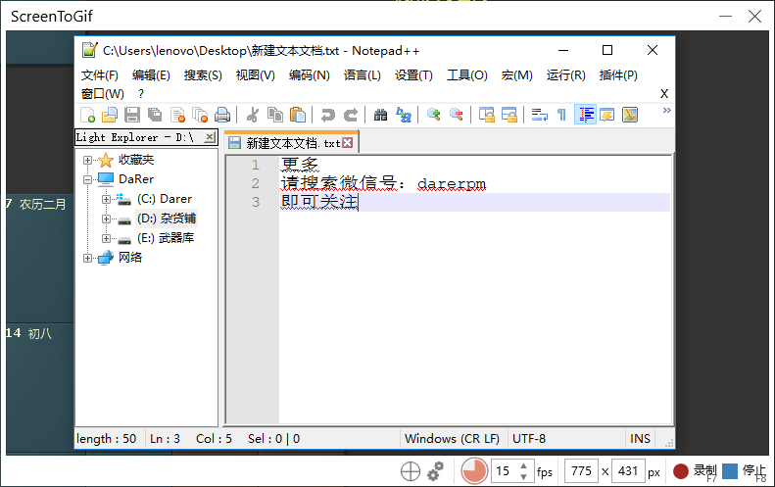Toggle the INS insert mode indicator
The height and width of the screenshot is (487, 775).
coord(640,439)
